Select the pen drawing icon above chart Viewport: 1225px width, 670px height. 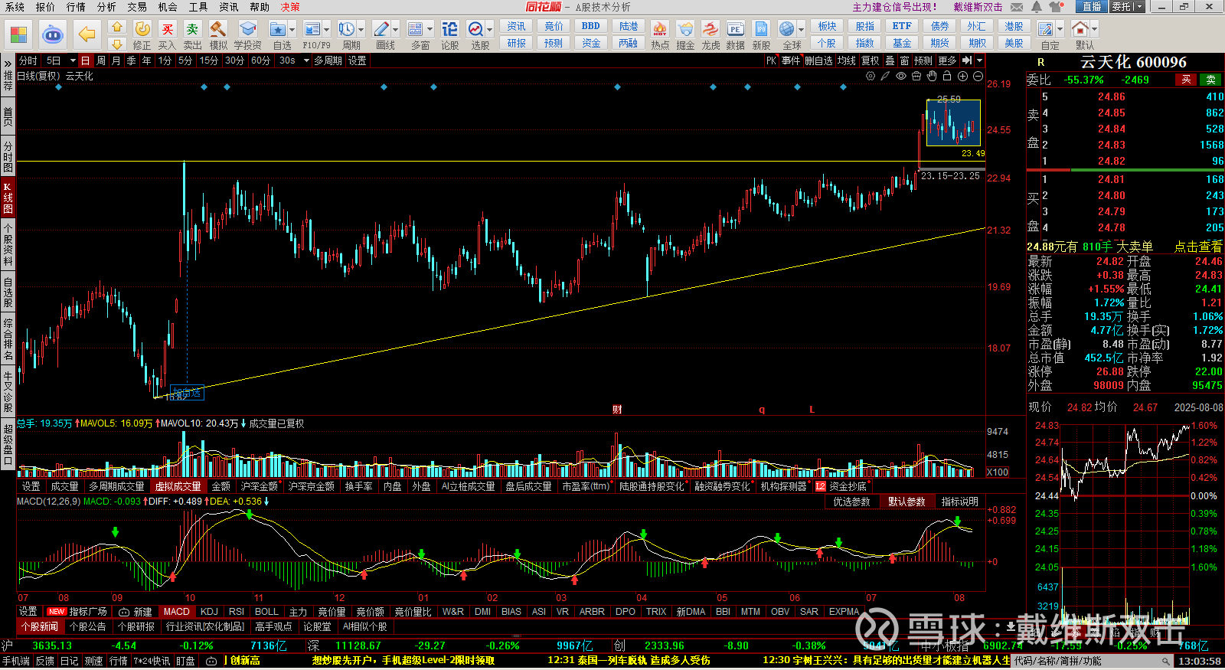pyautogui.click(x=886, y=76)
